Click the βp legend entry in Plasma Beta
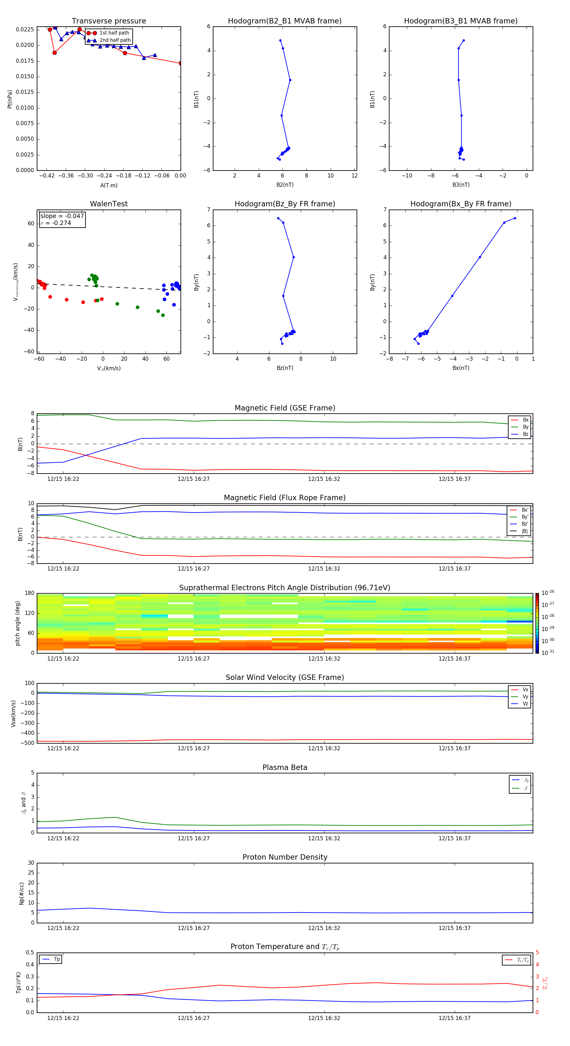Viewport: 570px width, 1046px height. (520, 780)
